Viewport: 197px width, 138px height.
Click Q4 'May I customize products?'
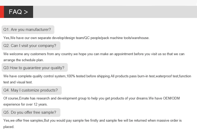[31, 90]
